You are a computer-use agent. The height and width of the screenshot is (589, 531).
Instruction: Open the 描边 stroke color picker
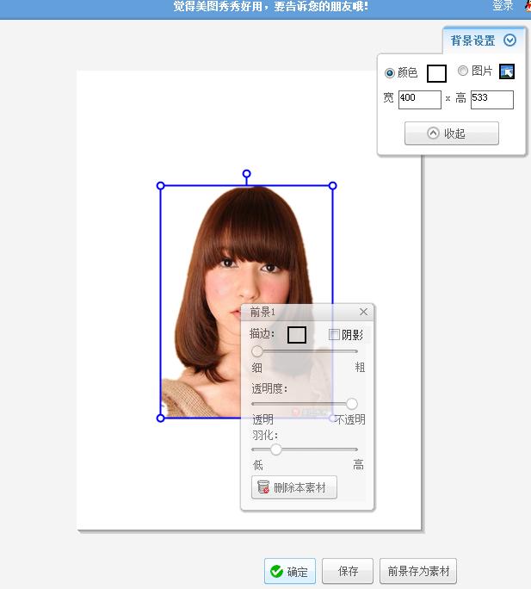[297, 335]
